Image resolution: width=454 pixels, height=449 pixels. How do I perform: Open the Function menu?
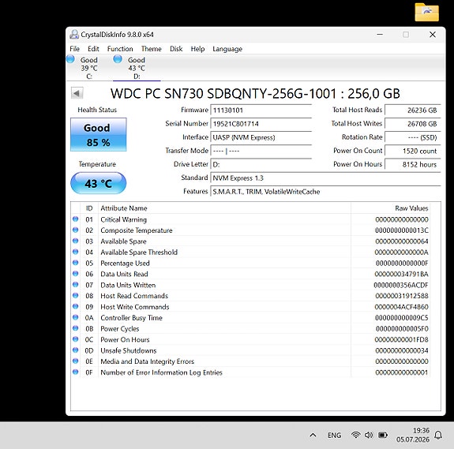pos(120,49)
